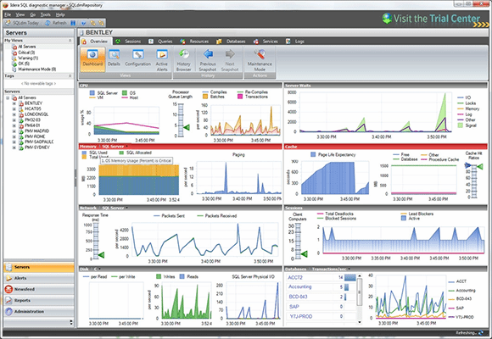The height and width of the screenshot is (339, 492).
Task: Go to Previous Snapshot
Action: coord(208,60)
